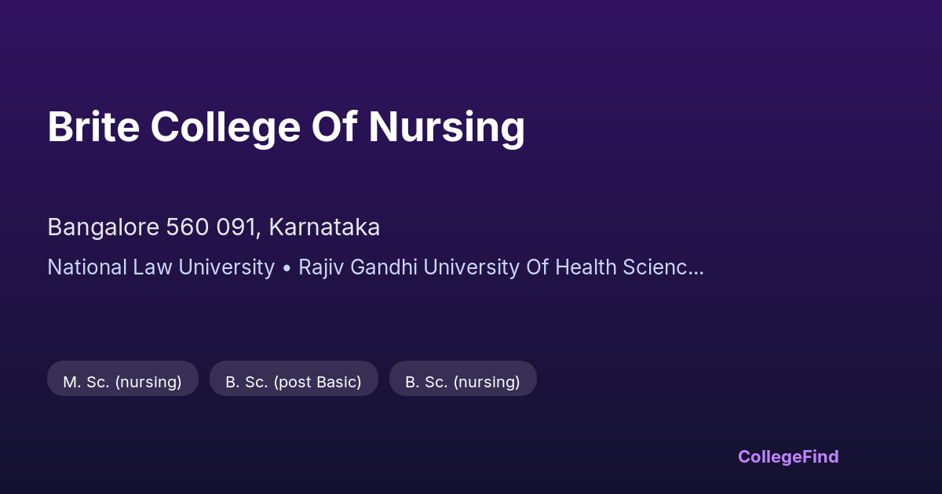
Task: Click the word "College" in the heading
Action: pos(225,127)
